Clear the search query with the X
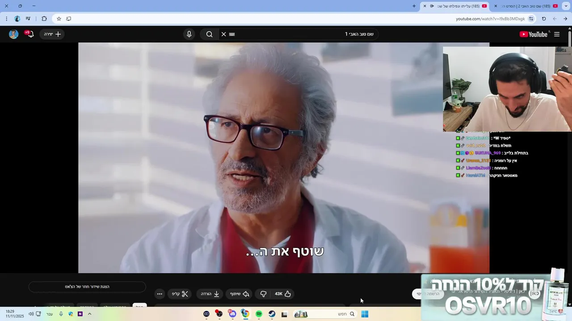The height and width of the screenshot is (321, 572). pyautogui.click(x=224, y=34)
